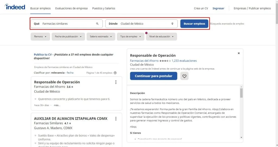Click Farmacias Similares company name in card
The image size is (278, 147).
pyautogui.click(x=48, y=123)
